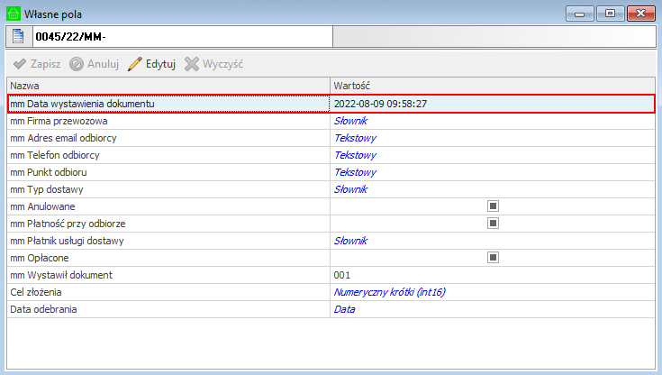Click the mm Telefon odbiorcy Tekstowy value
Screen dimensions: 662x375
click(354, 155)
